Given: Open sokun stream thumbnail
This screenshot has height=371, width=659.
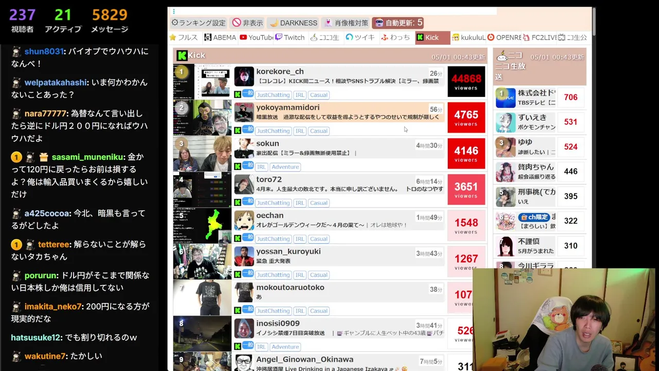Looking at the screenshot, I should [x=202, y=154].
